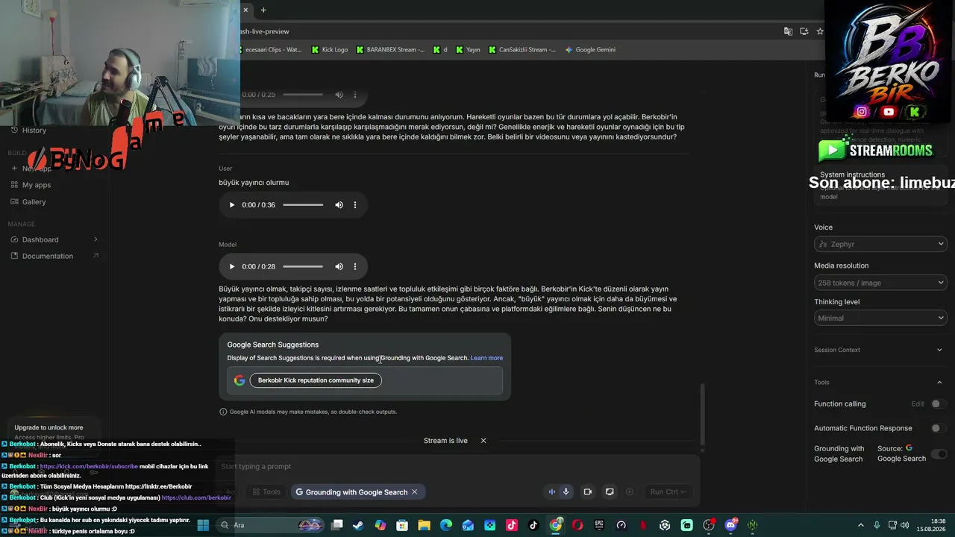Start screen sharing from the prompt bar
955x537 pixels.
tap(610, 492)
